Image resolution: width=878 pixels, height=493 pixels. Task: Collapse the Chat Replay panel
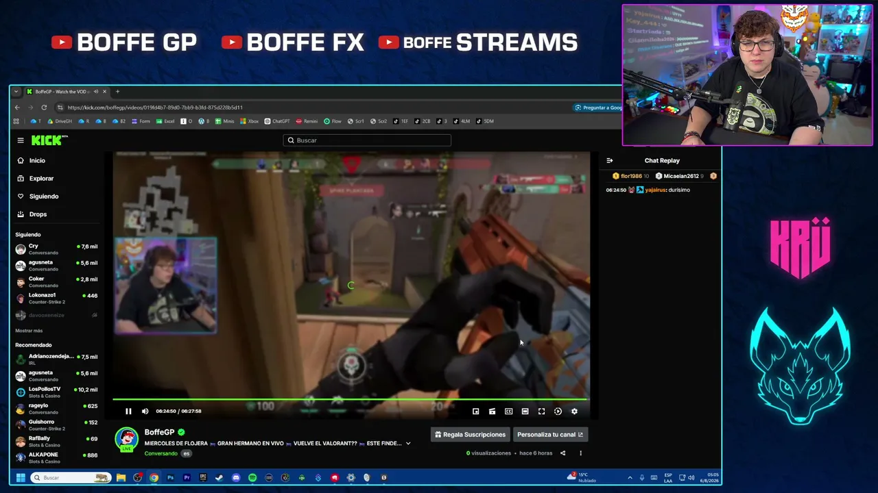click(609, 161)
